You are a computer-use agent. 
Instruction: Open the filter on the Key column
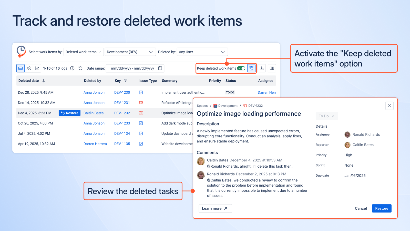click(125, 80)
